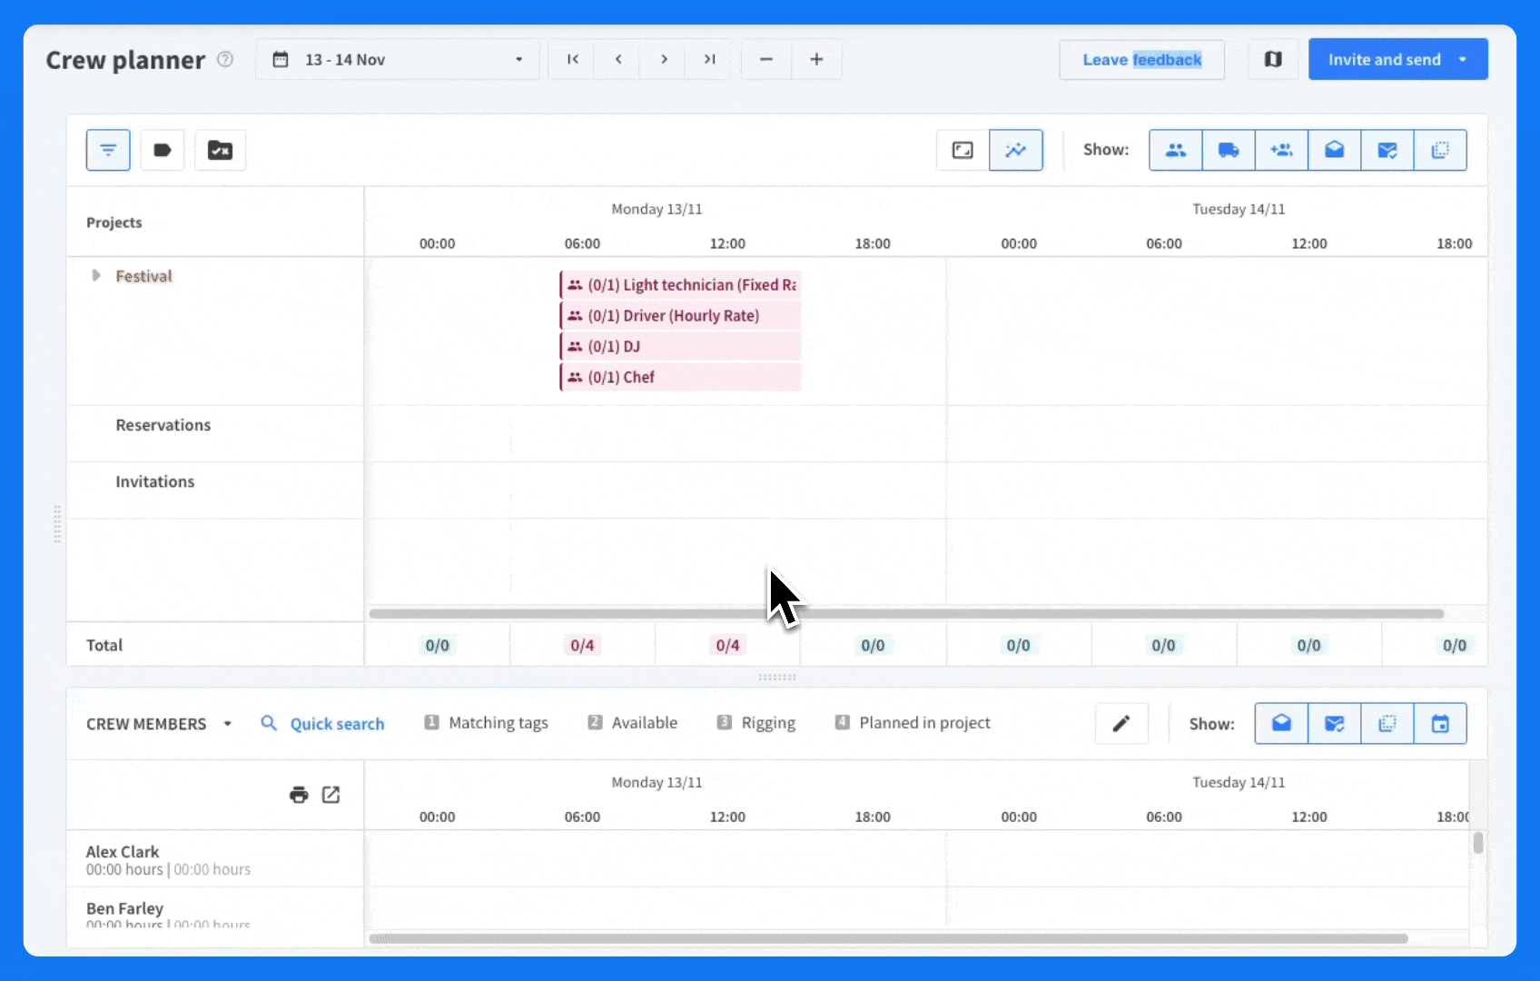Click the crew list vertical scrollbar

tap(1478, 843)
